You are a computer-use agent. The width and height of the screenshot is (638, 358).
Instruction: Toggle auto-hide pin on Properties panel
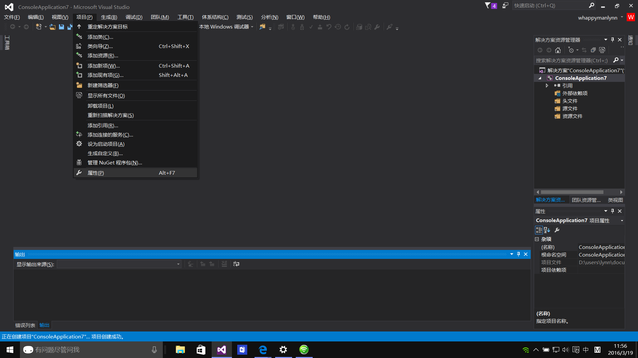tap(612, 211)
